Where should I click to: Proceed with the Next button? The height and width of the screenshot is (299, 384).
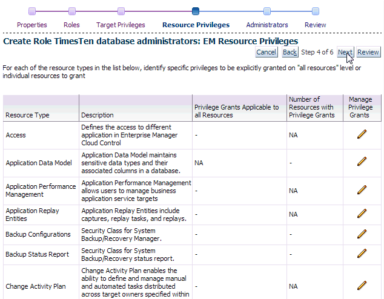[345, 53]
